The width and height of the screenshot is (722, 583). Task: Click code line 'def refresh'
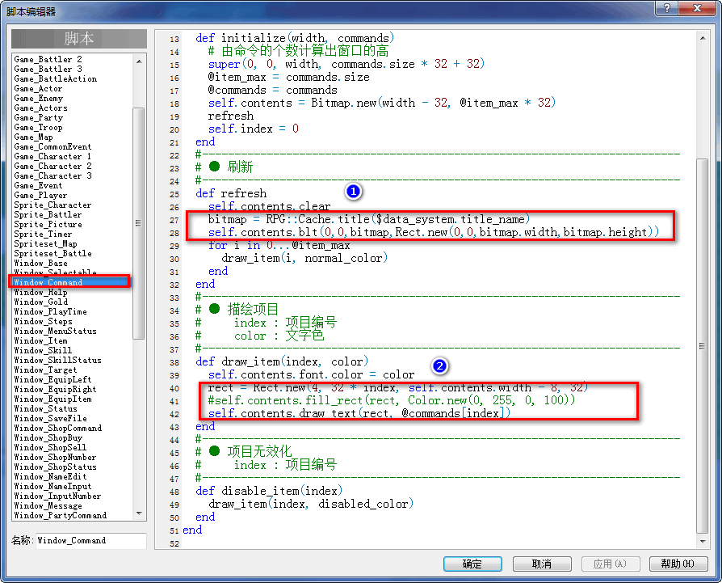point(231,193)
